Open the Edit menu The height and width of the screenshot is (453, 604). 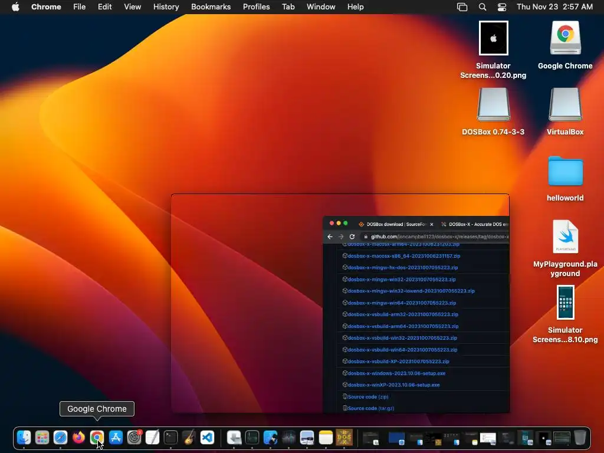coord(104,7)
